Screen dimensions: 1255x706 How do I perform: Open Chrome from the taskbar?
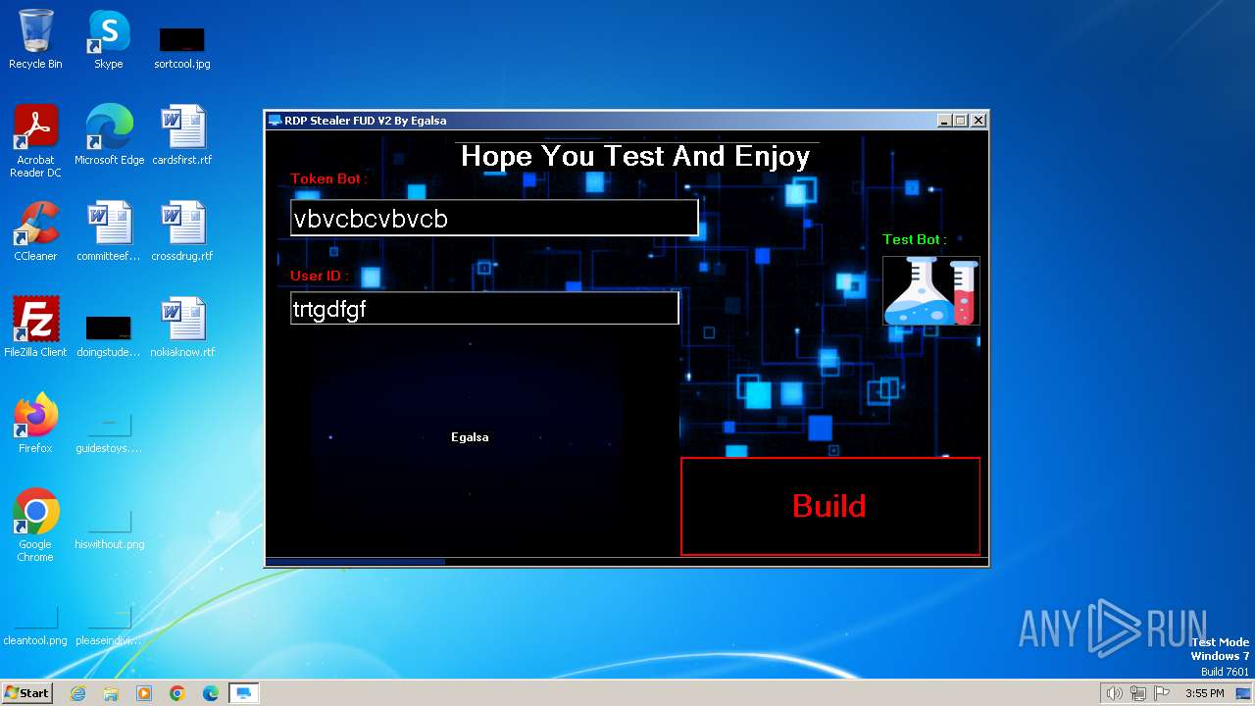(177, 693)
